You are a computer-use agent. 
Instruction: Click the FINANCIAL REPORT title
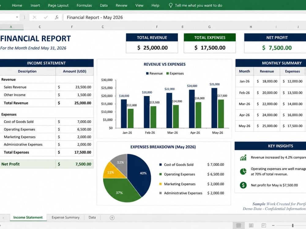pyautogui.click(x=35, y=39)
